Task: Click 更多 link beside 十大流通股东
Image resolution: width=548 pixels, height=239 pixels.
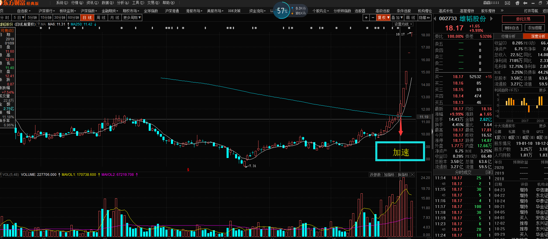Action: coord(542,126)
